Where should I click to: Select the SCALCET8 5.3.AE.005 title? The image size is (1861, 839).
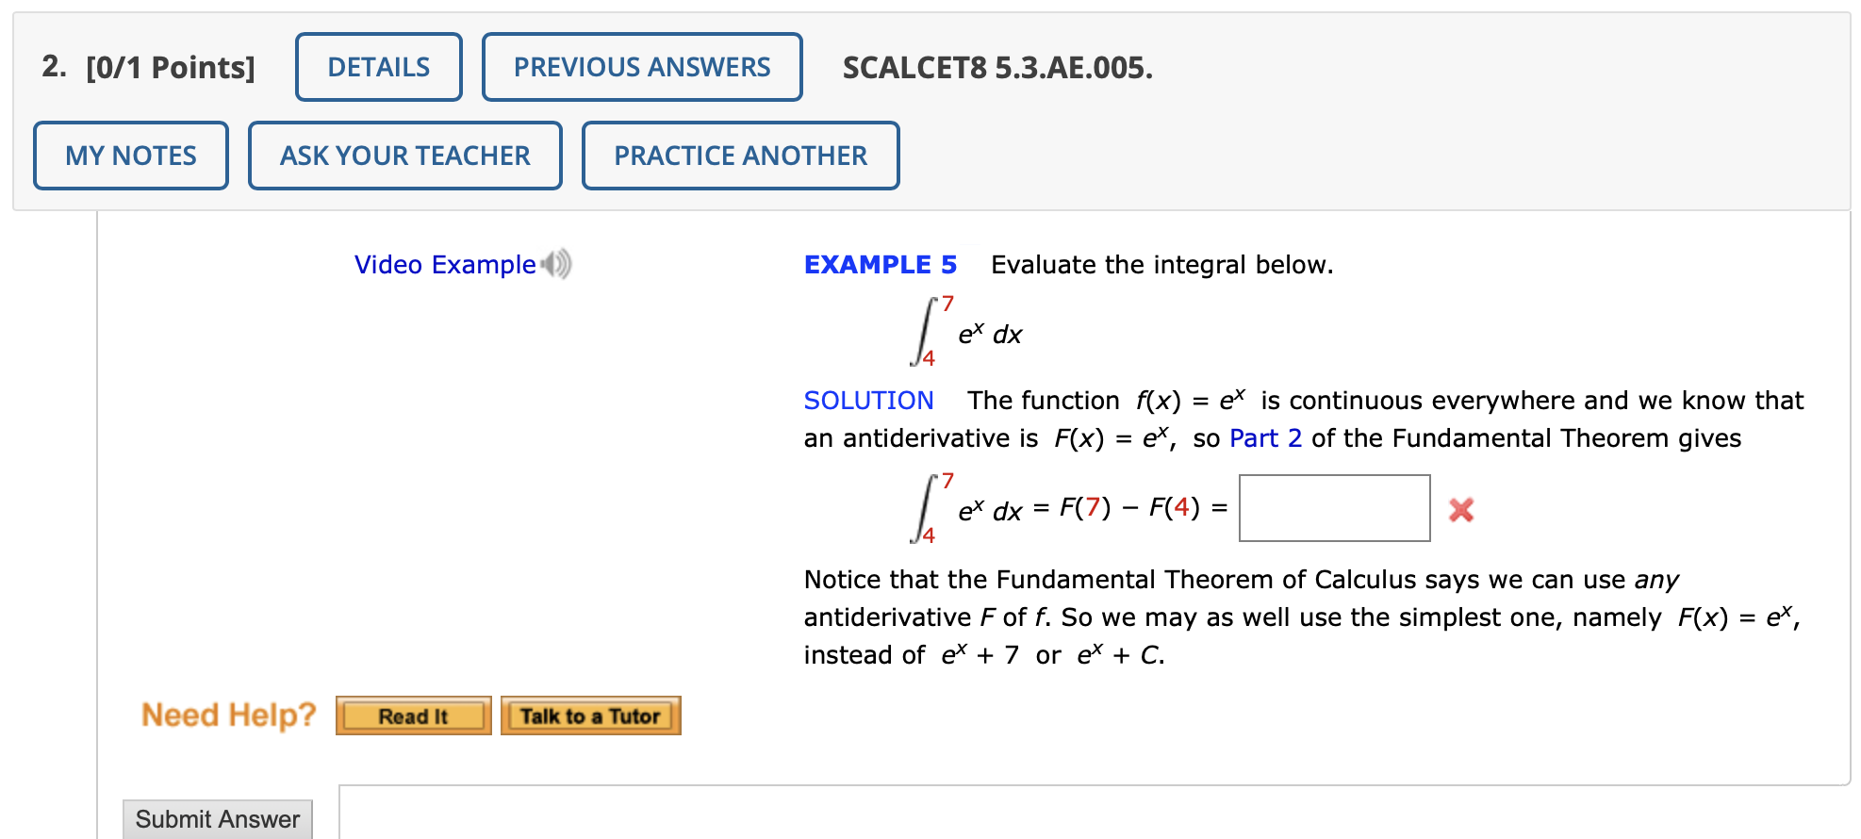tap(996, 66)
